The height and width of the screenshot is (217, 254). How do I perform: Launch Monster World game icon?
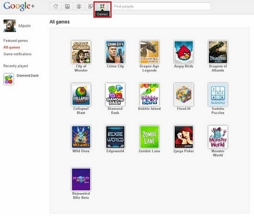pos(218,137)
